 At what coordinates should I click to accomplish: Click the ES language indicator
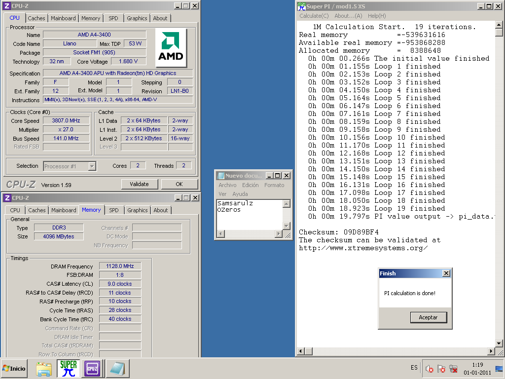414,368
